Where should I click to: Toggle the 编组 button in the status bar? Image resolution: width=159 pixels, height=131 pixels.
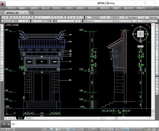[x=126, y=129]
